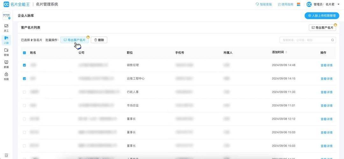Open the 营销 sidebar section

pos(6,52)
